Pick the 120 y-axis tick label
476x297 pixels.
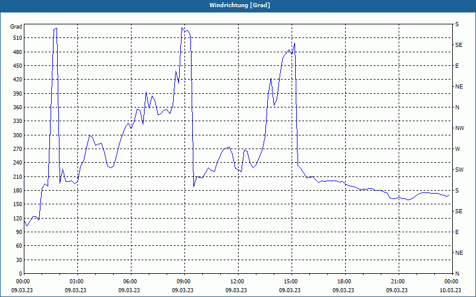coord(18,218)
